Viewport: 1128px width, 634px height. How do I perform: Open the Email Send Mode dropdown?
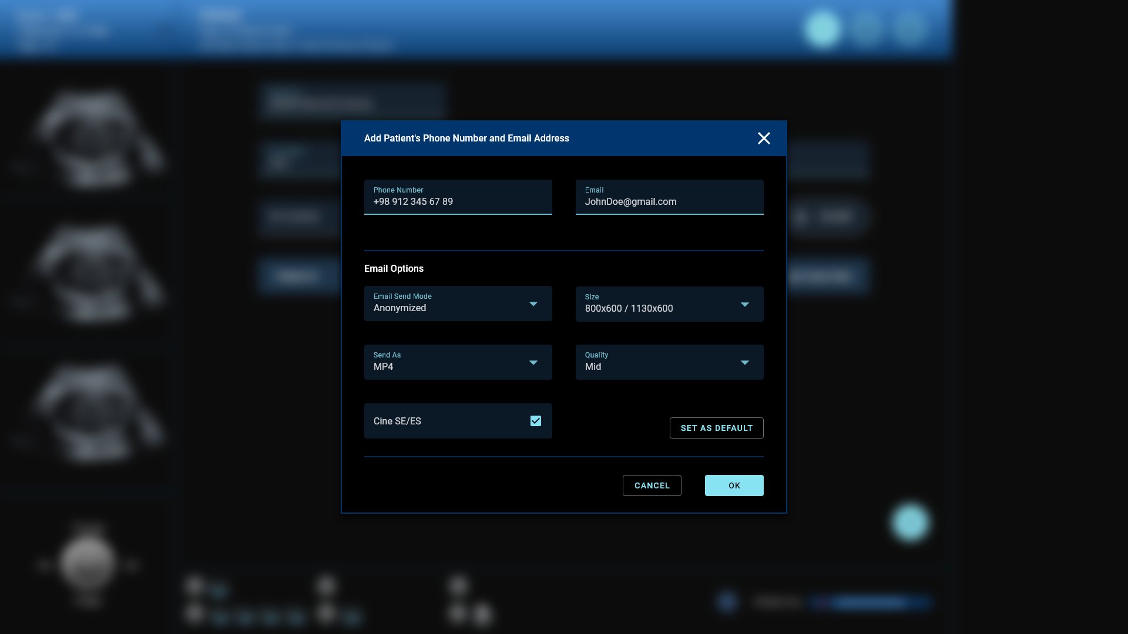pos(458,303)
